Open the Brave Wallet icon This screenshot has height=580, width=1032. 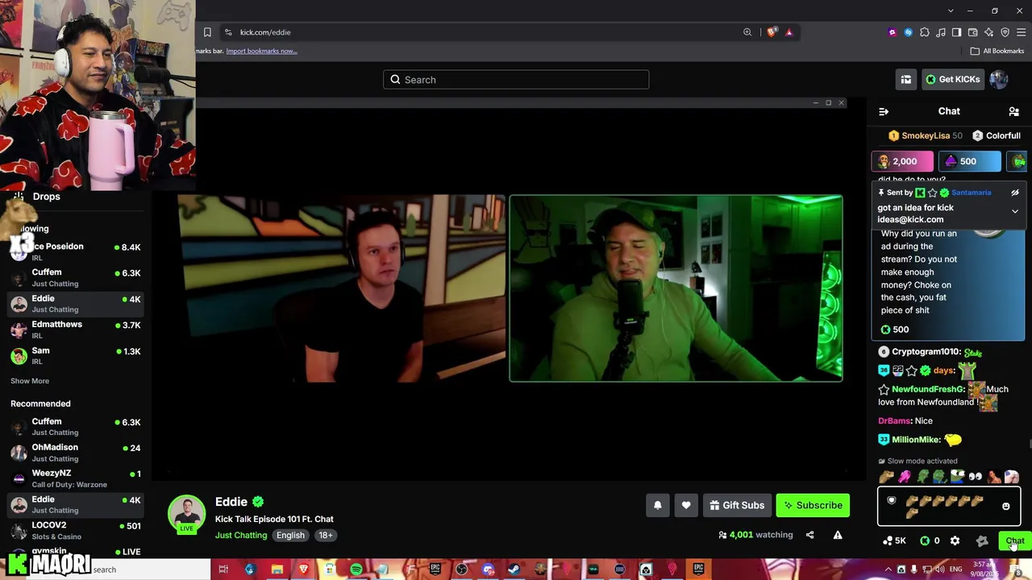(x=972, y=32)
